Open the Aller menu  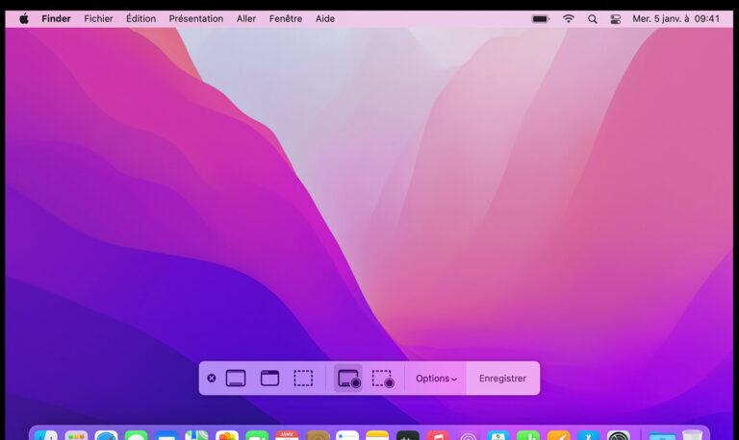click(x=246, y=19)
